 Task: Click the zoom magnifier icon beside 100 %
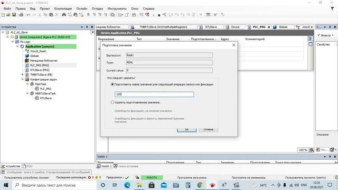[x=312, y=150]
